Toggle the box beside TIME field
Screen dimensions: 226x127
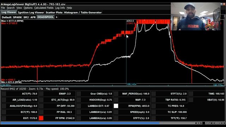tap(191, 94)
